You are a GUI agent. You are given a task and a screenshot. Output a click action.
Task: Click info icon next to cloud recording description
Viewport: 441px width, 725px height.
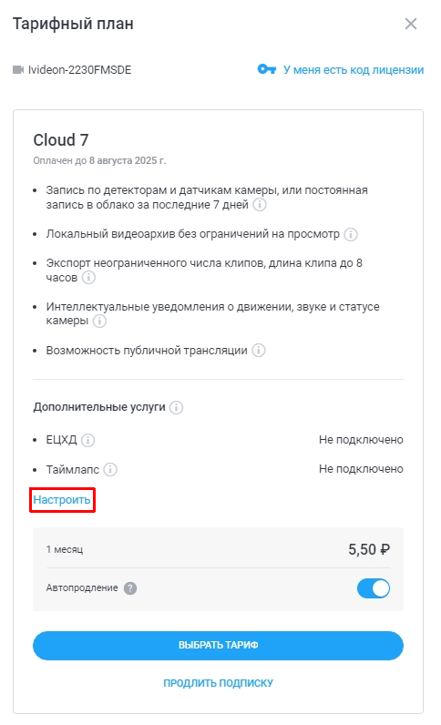260,204
